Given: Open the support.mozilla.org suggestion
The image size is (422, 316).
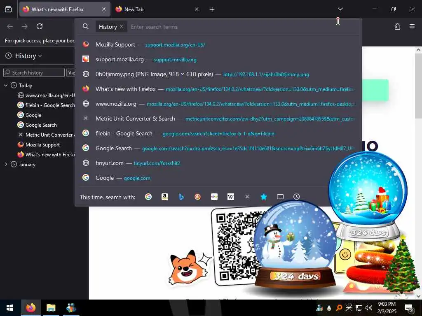Looking at the screenshot, I should click(x=218, y=59).
